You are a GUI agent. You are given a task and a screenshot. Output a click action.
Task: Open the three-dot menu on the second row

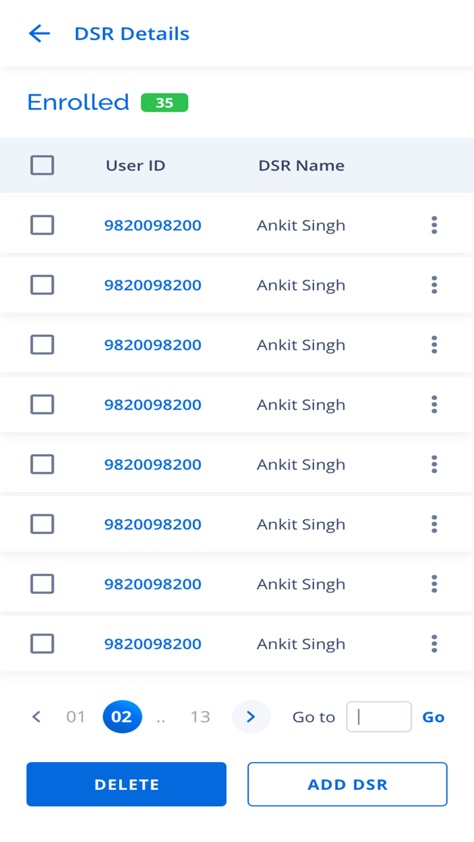tap(434, 285)
